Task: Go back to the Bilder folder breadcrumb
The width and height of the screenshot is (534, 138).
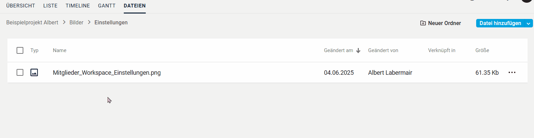Action: click(x=76, y=22)
